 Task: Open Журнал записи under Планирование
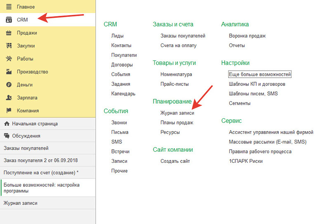coord(177,113)
